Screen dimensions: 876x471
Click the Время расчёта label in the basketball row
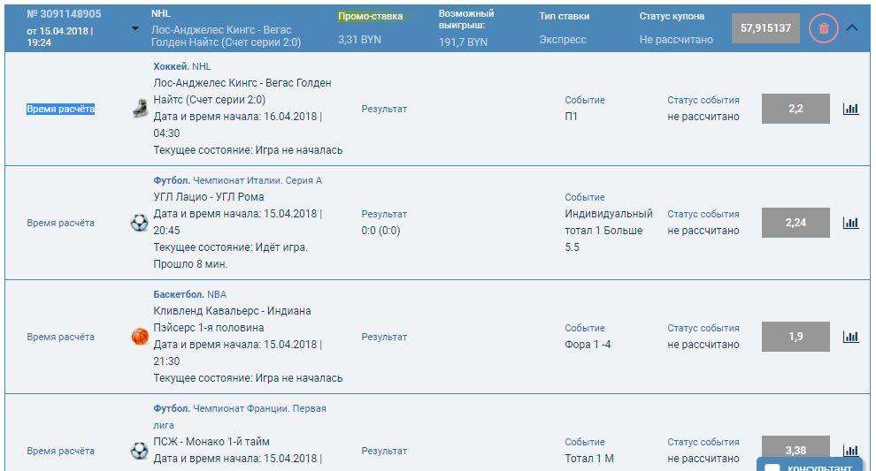(60, 337)
